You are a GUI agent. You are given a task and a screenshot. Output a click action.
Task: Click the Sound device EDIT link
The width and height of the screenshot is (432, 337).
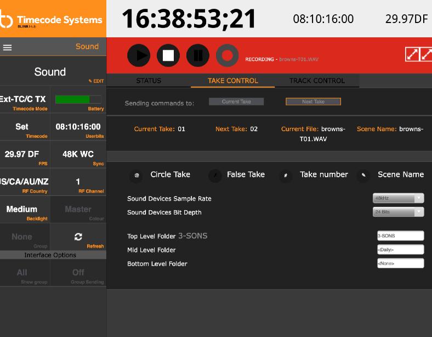coord(96,81)
